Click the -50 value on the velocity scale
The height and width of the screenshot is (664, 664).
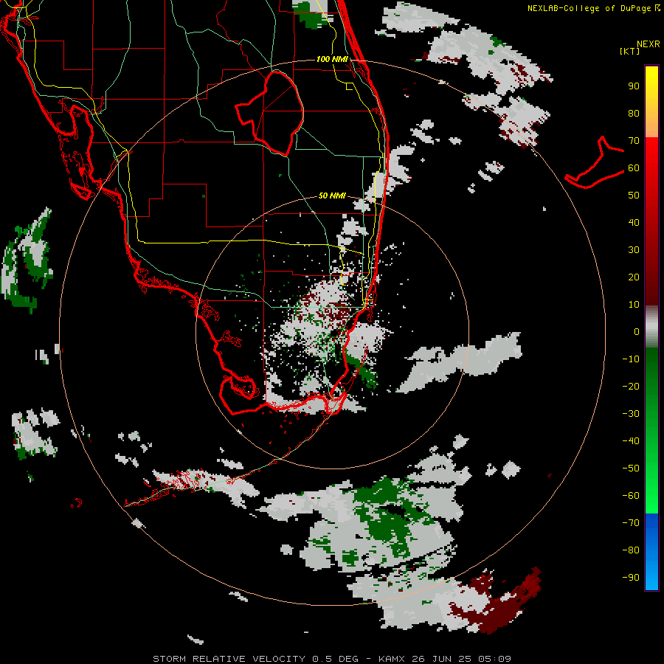[631, 468]
